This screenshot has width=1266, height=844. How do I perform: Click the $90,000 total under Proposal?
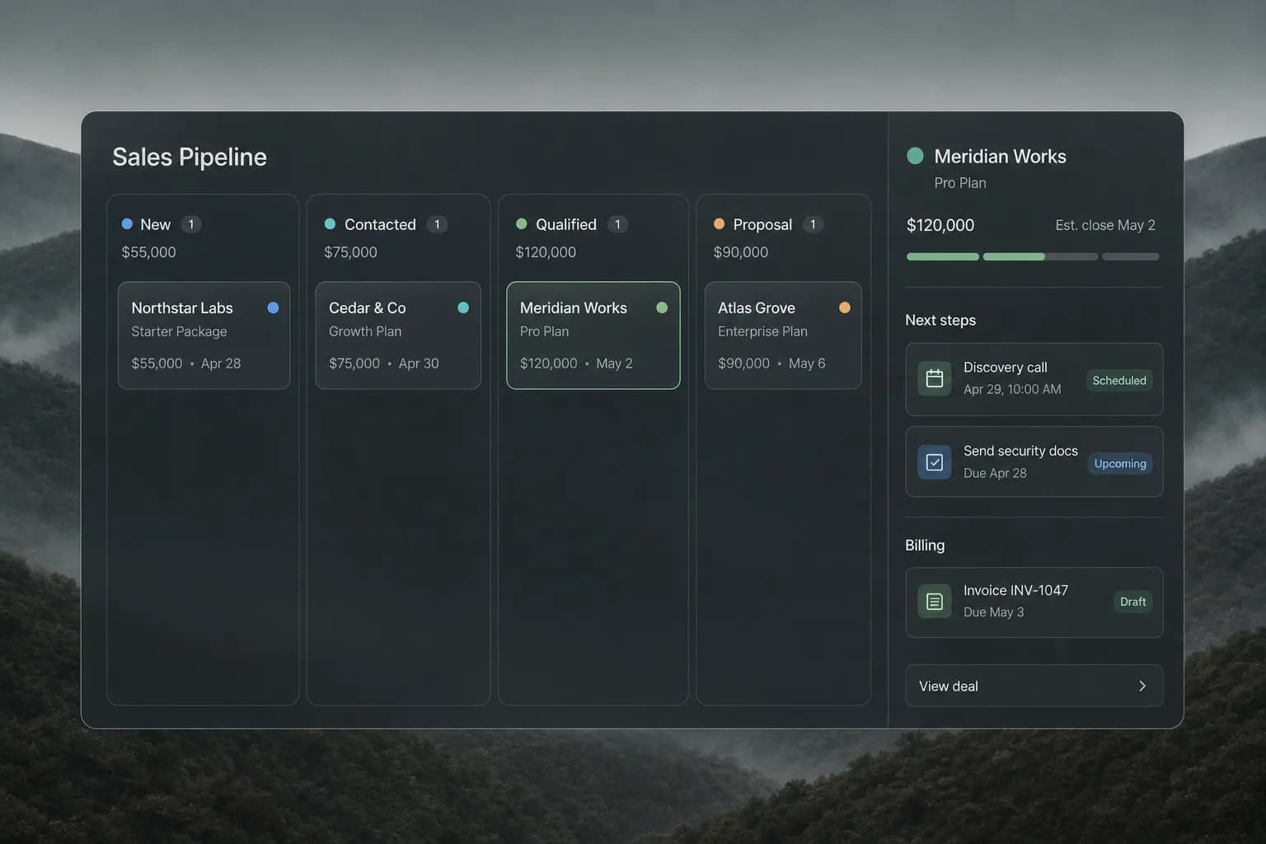741,252
